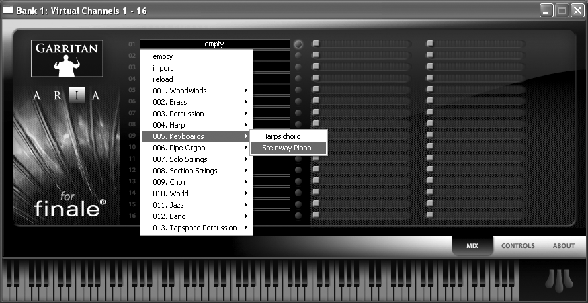Play the lowest key on the keyboard
The image size is (588, 303).
[5, 292]
